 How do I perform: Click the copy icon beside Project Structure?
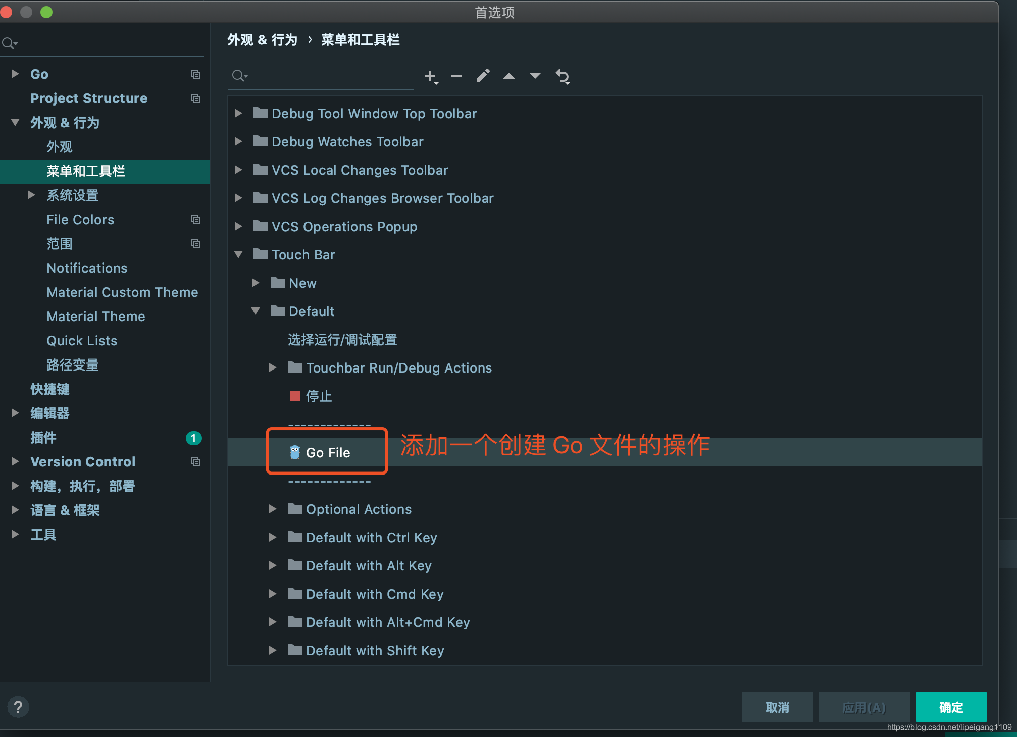(x=195, y=98)
